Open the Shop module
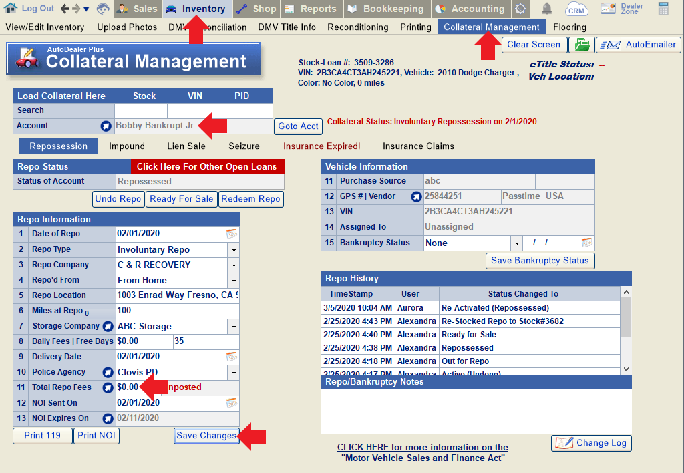 coord(256,9)
